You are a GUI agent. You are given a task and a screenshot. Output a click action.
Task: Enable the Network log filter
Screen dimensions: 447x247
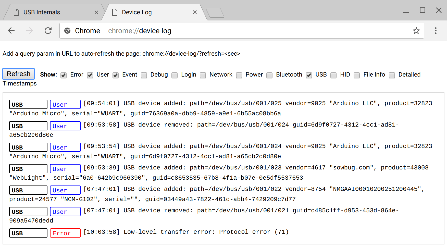203,75
